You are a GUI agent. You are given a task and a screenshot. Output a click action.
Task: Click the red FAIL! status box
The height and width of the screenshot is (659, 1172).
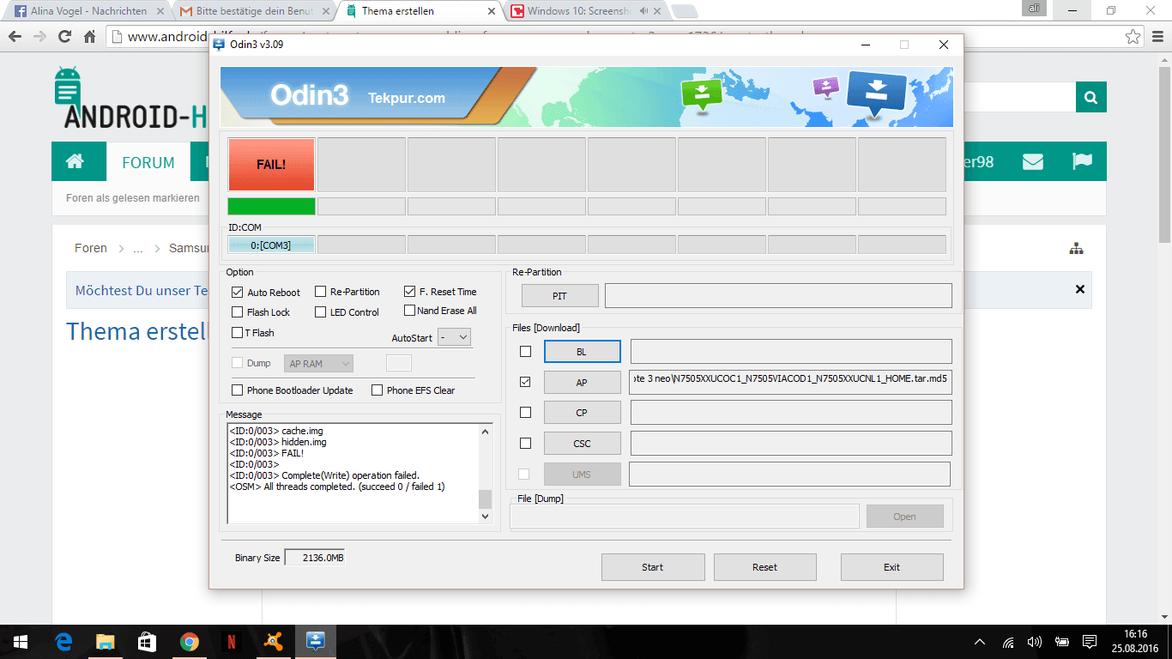[x=271, y=165]
